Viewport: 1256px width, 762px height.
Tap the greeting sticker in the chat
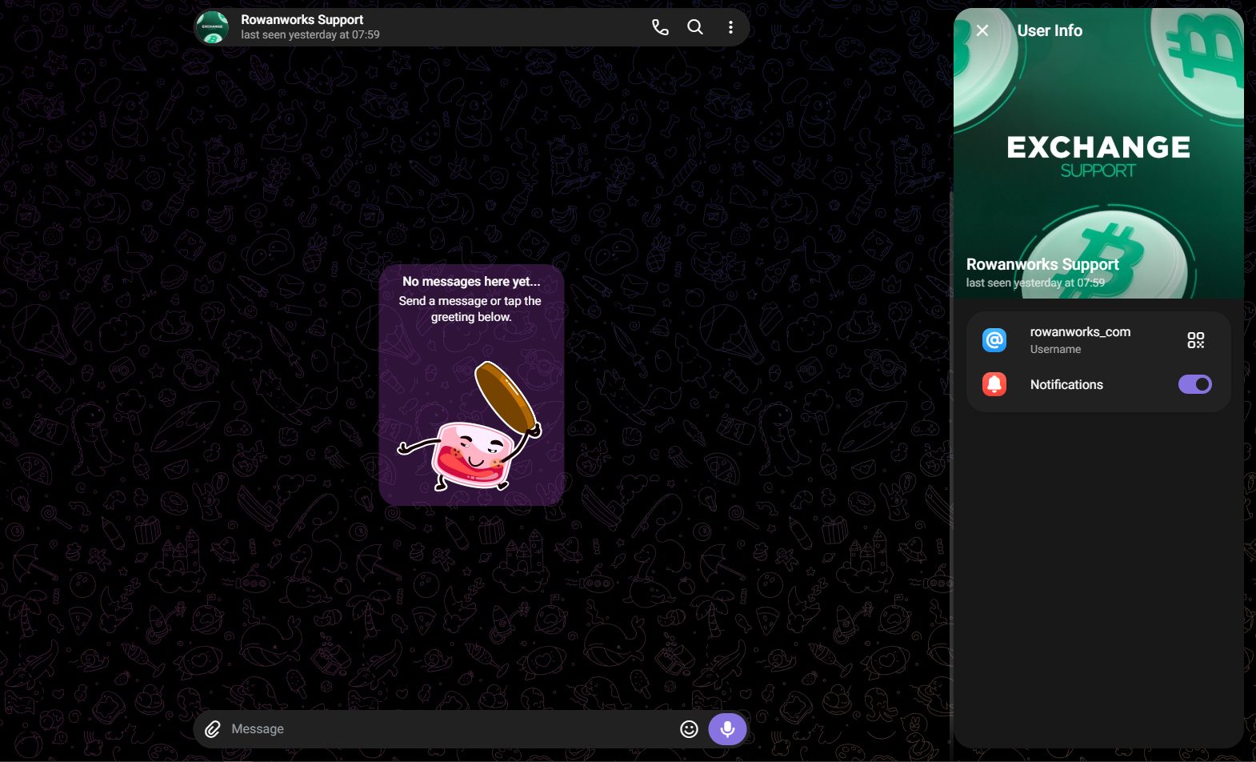pyautogui.click(x=470, y=425)
